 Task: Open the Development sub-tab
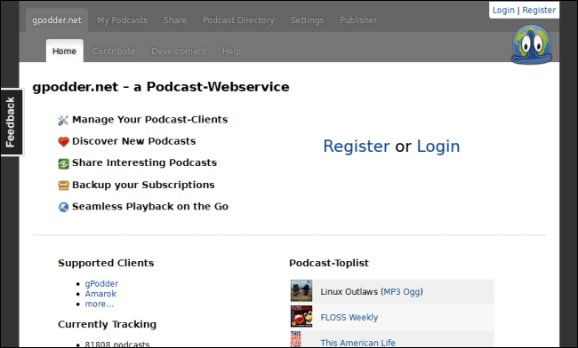coord(179,51)
